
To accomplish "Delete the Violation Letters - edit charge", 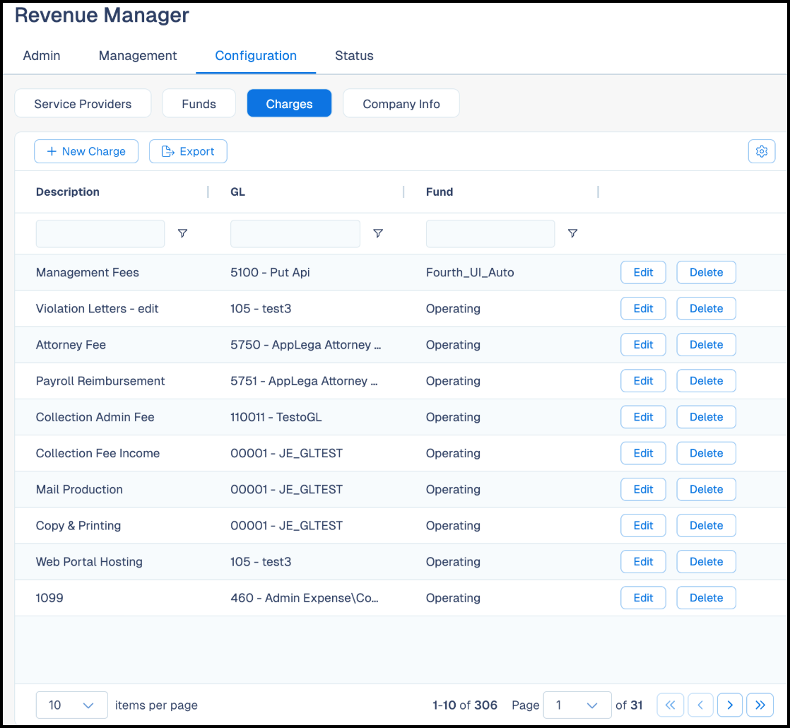I will point(706,308).
